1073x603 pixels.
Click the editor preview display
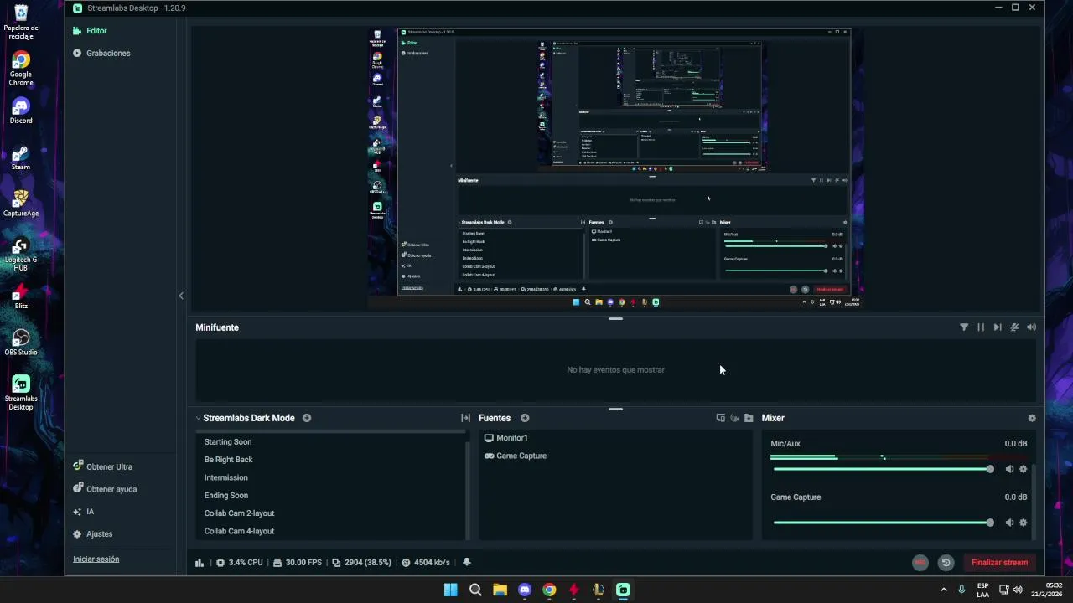pyautogui.click(x=615, y=167)
